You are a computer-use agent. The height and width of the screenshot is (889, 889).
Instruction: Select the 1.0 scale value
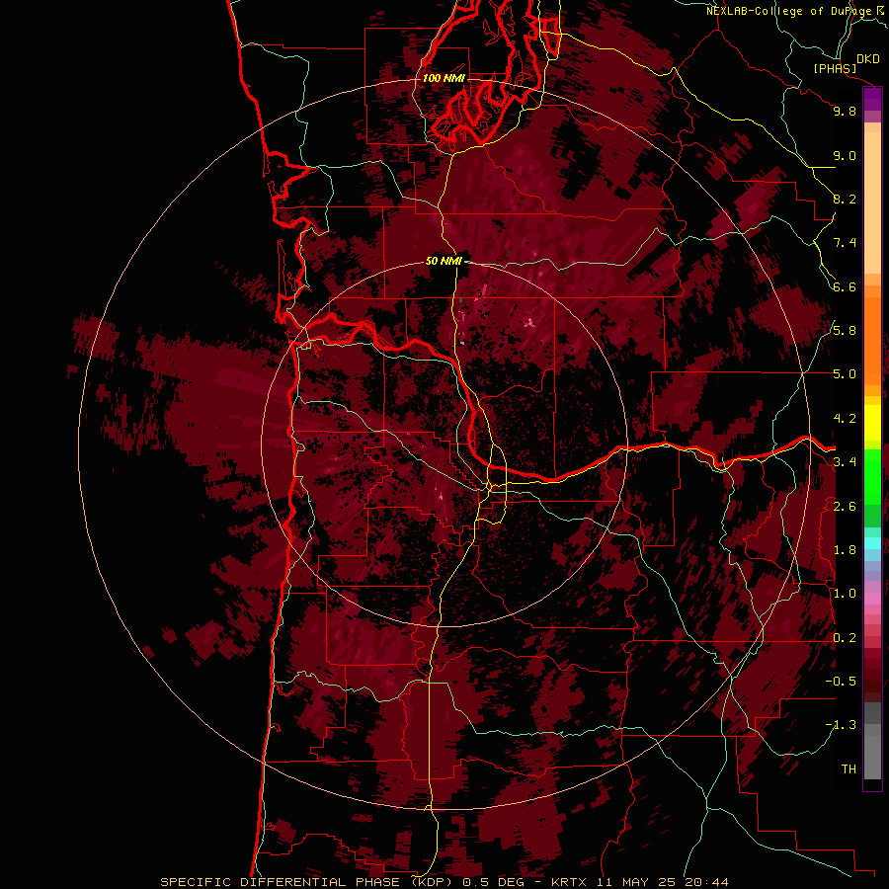[845, 594]
